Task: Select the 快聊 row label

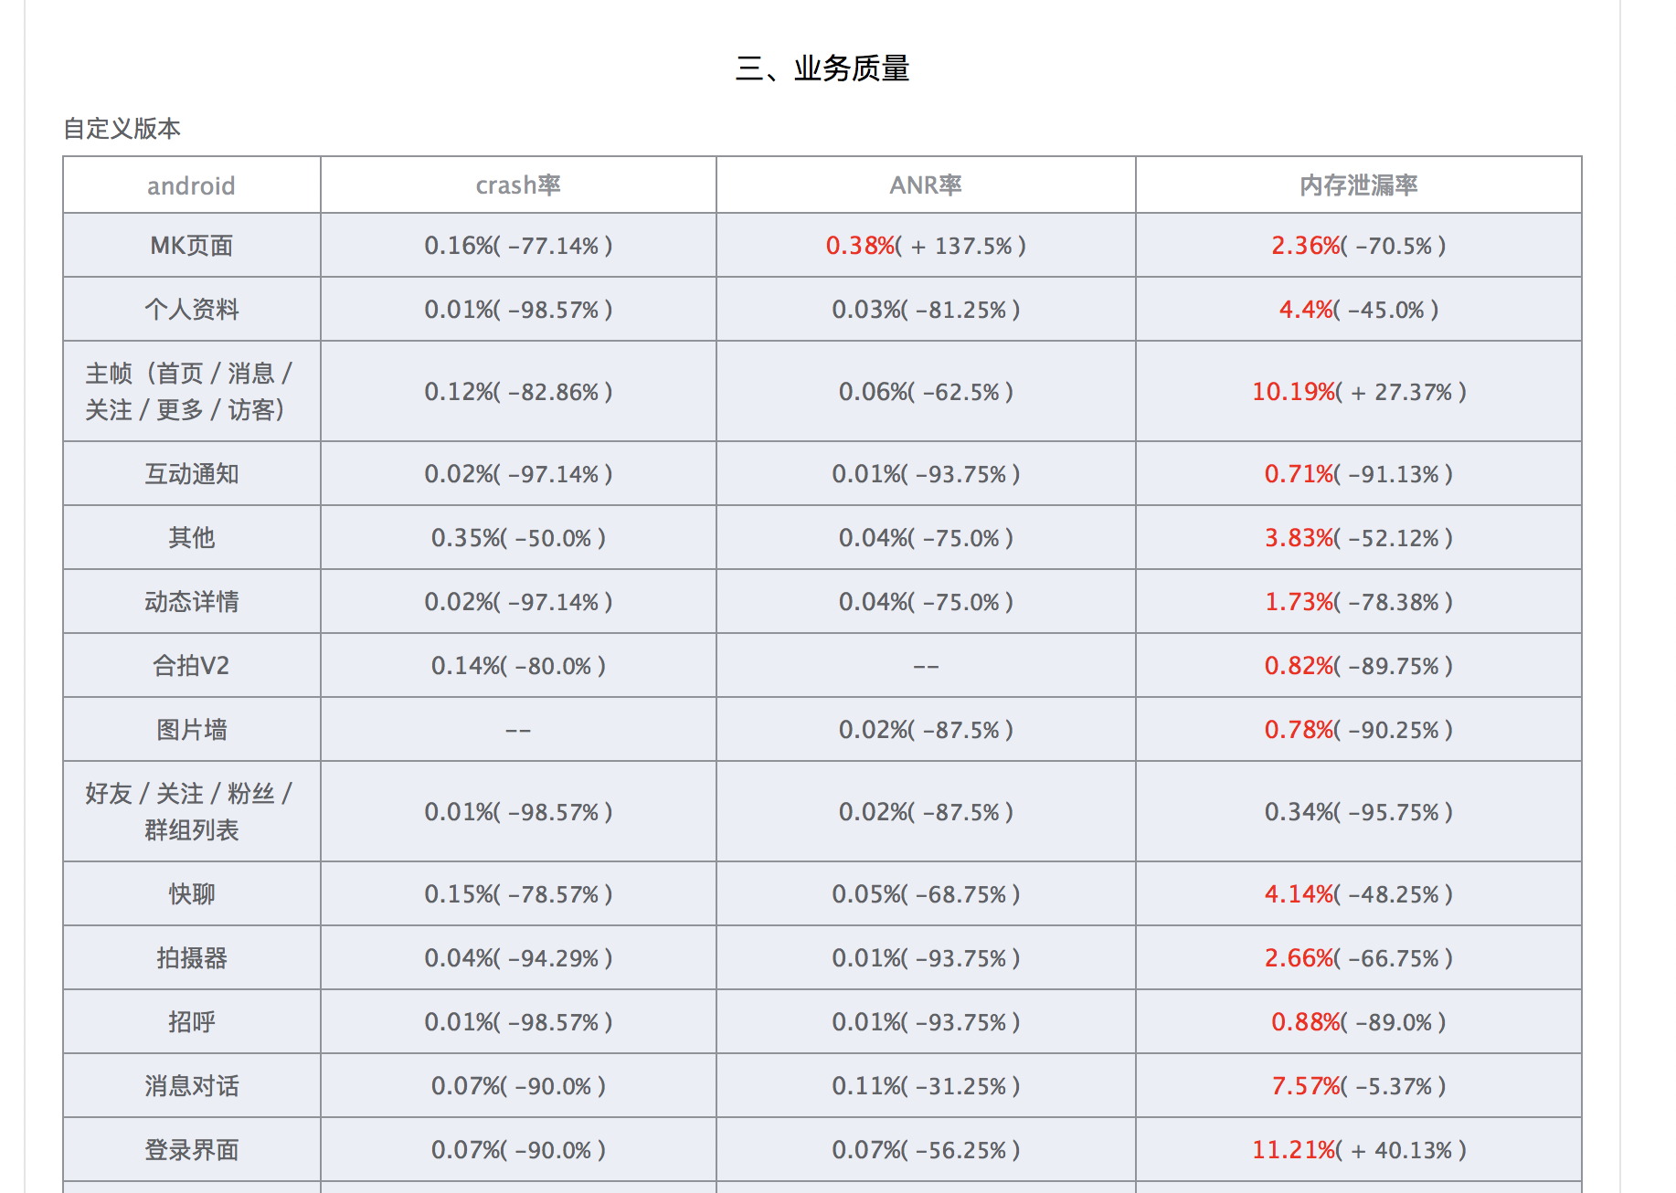Action: (x=191, y=894)
